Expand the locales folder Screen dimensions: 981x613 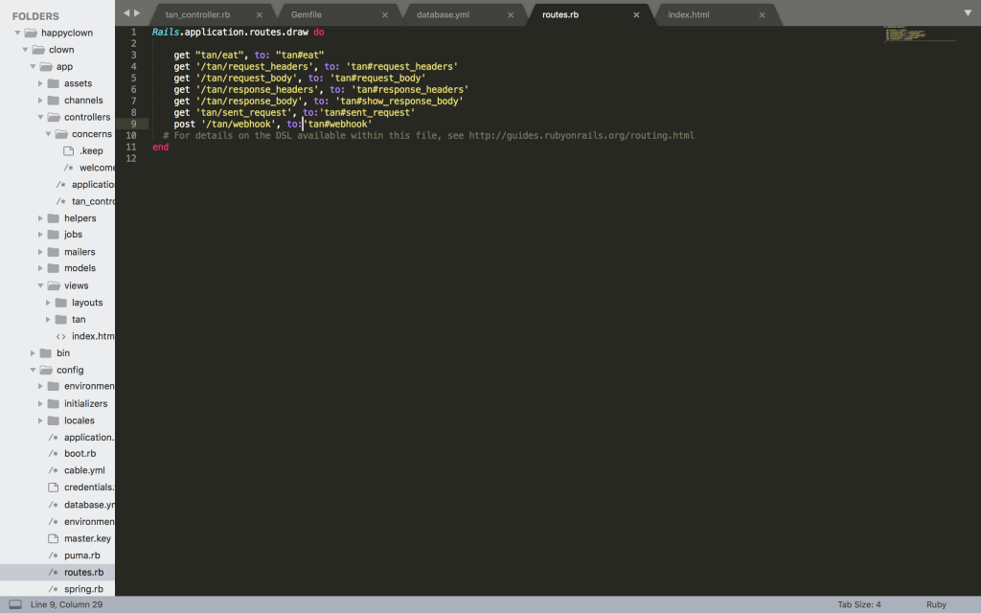pos(40,421)
